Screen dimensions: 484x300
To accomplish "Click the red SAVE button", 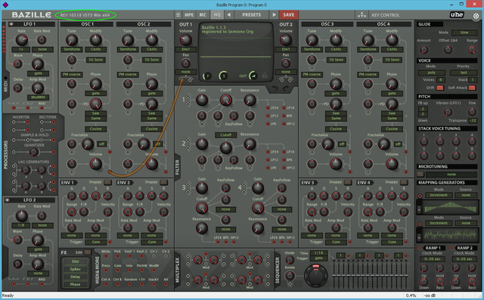I will (289, 15).
